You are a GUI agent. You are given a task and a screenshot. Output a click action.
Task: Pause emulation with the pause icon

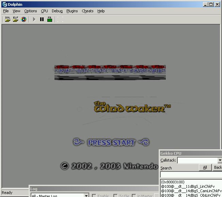(42, 19)
